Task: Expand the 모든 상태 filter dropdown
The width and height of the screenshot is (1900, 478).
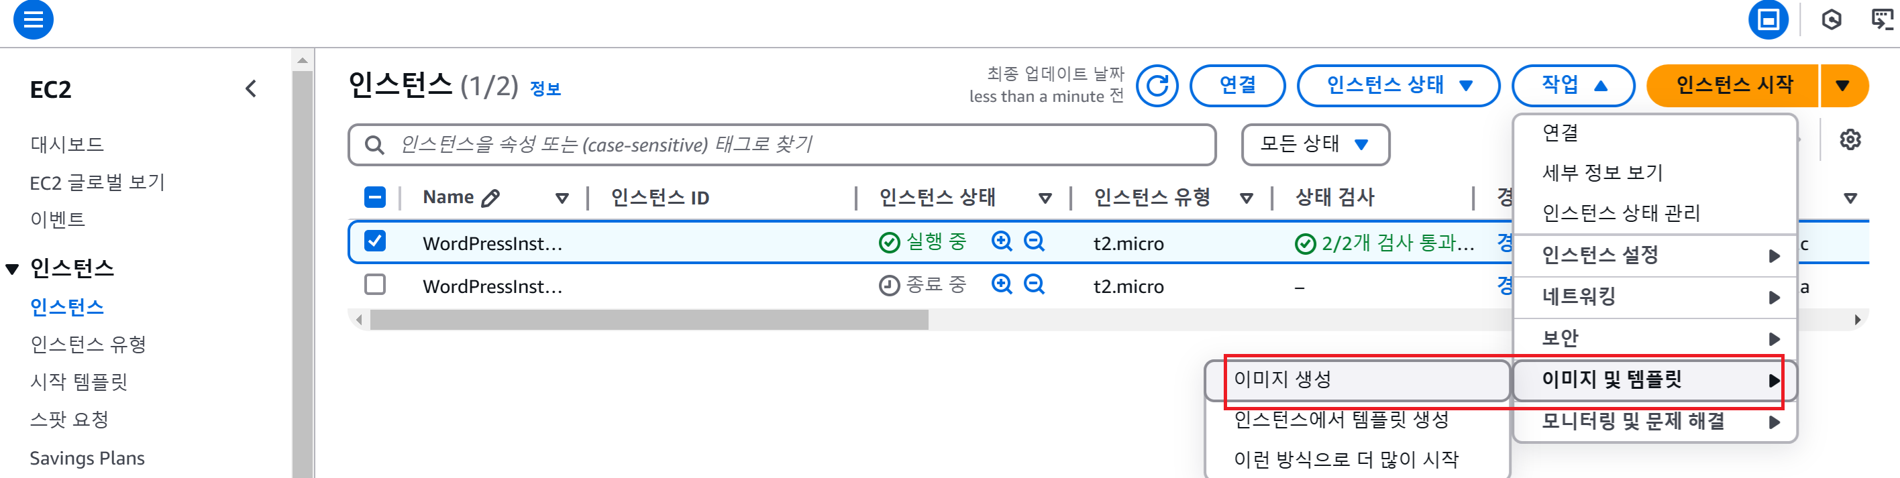Action: point(1315,144)
